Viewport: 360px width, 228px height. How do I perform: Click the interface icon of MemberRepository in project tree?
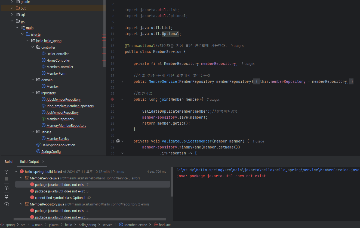44,119
